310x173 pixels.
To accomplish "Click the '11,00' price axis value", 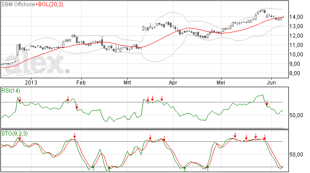I will point(296,45).
